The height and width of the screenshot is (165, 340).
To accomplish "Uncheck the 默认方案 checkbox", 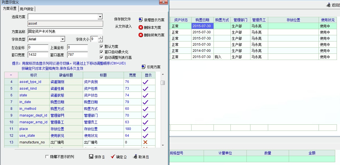I will (x=102, y=47).
